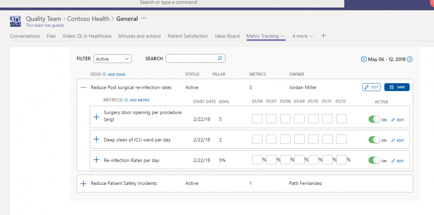This screenshot has width=434, height=215.
Task: Click Reduce Post surgical re-infection rates title
Action: [131, 88]
